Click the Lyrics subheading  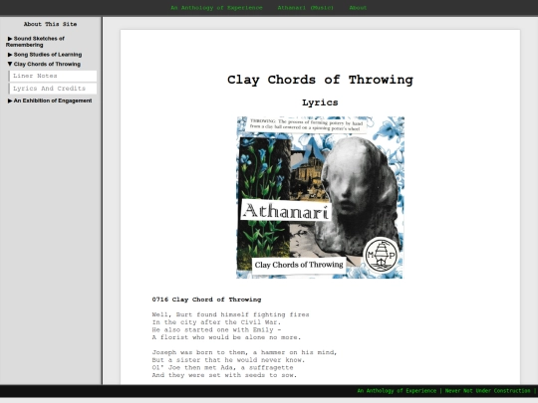pyautogui.click(x=320, y=102)
